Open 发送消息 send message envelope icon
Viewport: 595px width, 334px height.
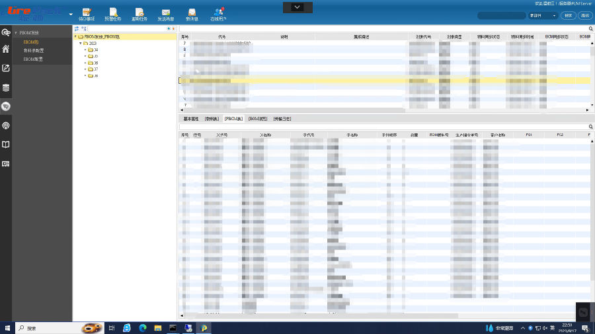click(x=166, y=14)
